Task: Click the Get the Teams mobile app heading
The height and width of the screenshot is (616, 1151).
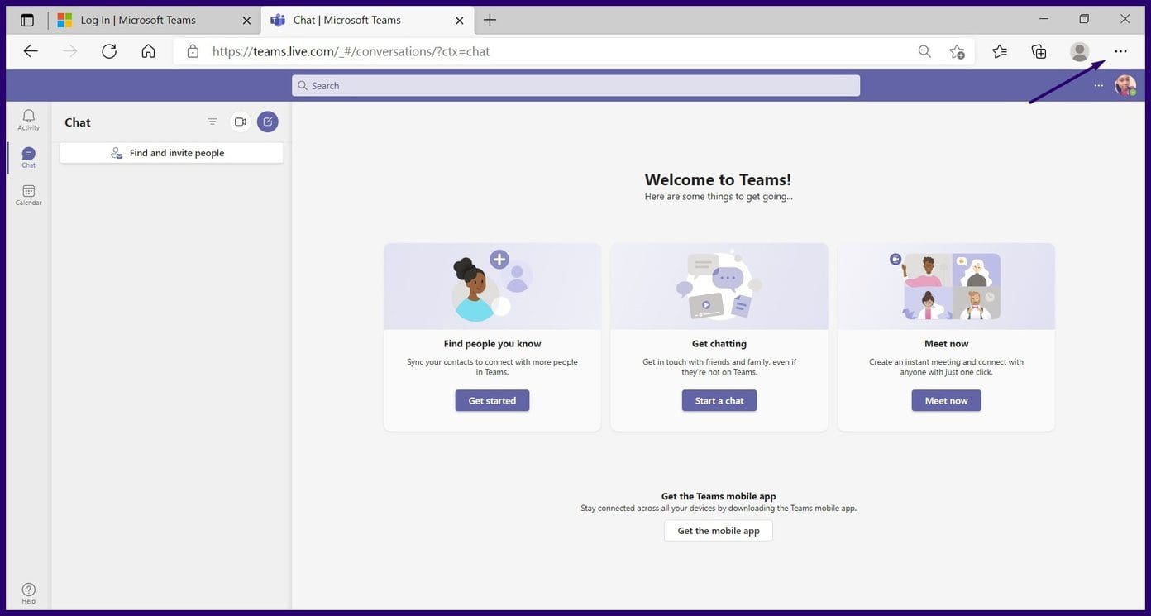Action: 719,496
